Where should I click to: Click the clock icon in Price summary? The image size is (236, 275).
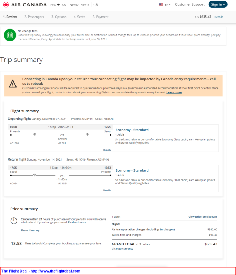tap(14, 221)
